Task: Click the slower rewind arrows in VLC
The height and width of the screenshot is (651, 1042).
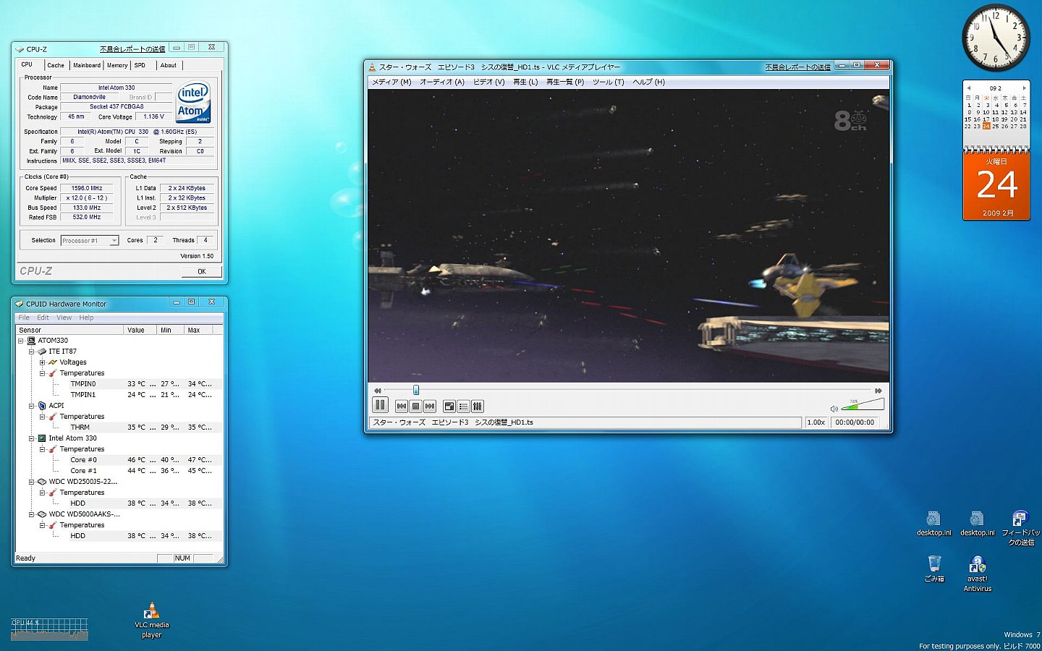Action: tap(377, 391)
